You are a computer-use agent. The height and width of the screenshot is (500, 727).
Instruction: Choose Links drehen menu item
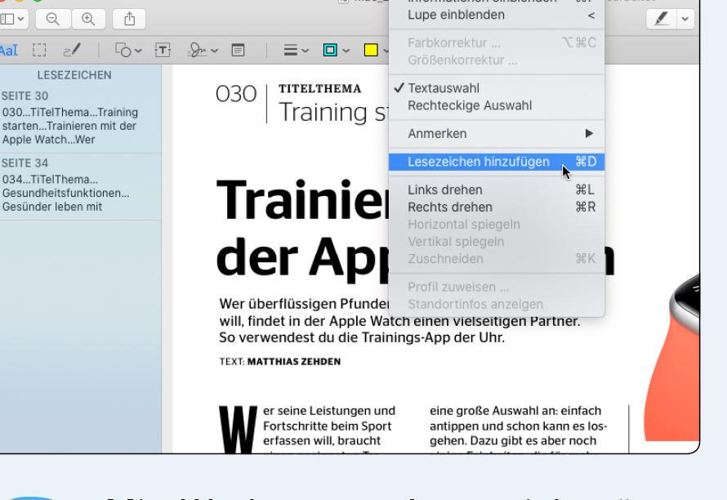[497, 190]
